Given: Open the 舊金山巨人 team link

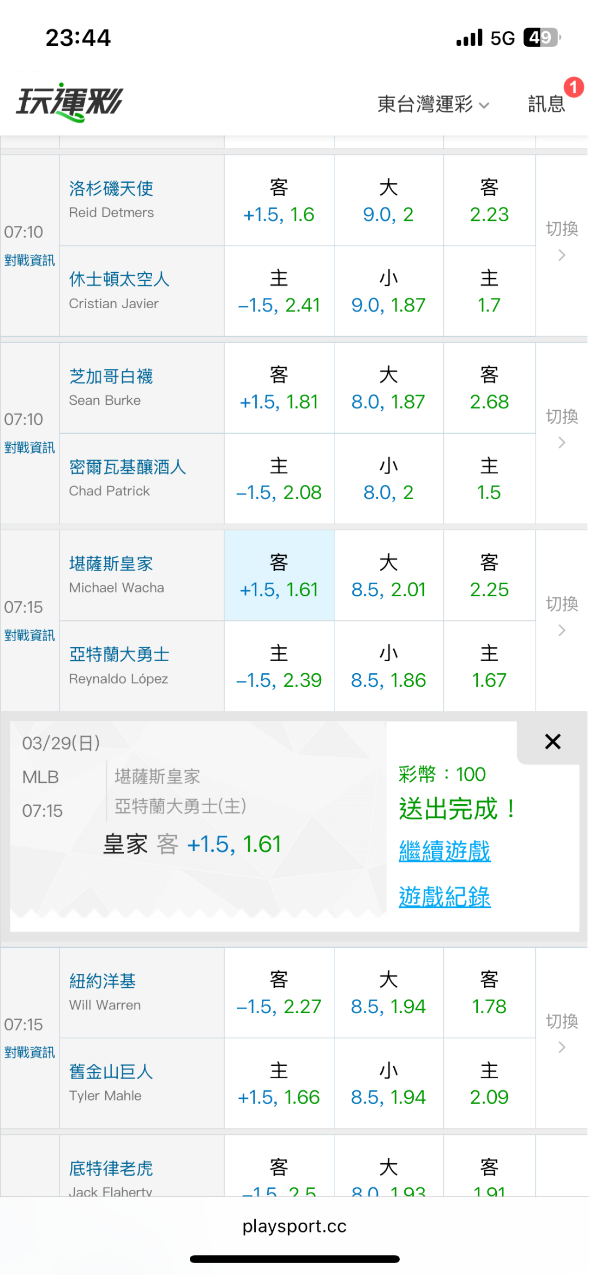Looking at the screenshot, I should (x=111, y=1072).
